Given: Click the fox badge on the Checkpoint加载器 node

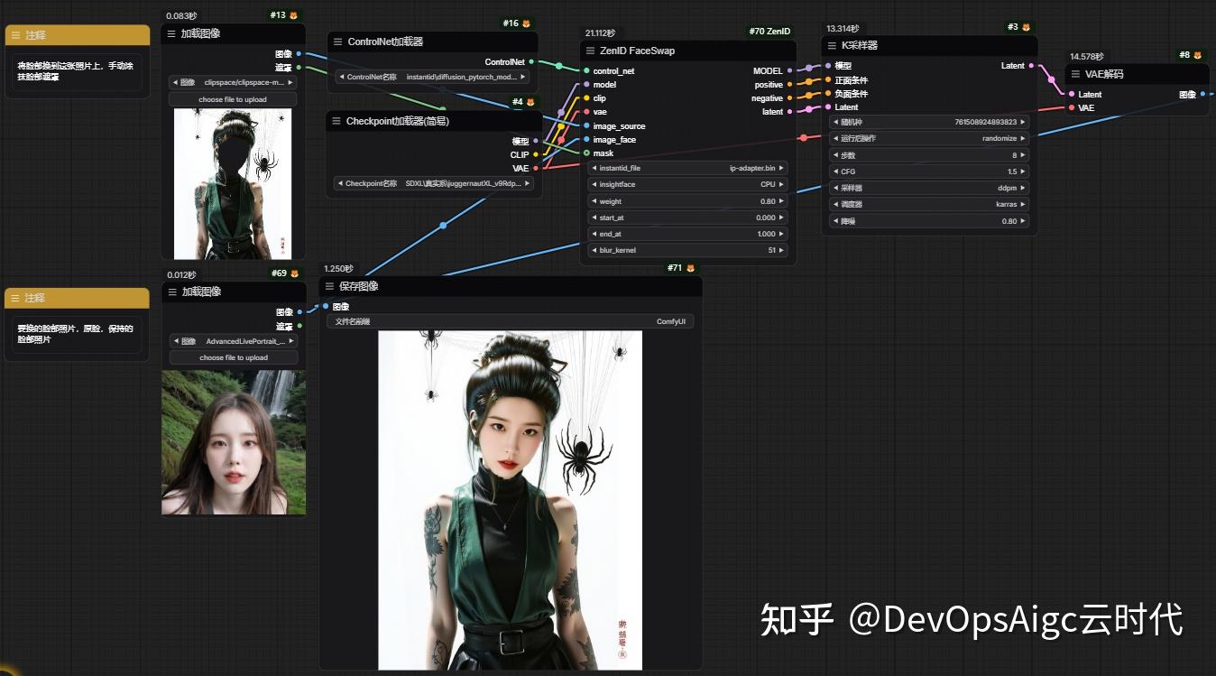Looking at the screenshot, I should tap(531, 101).
